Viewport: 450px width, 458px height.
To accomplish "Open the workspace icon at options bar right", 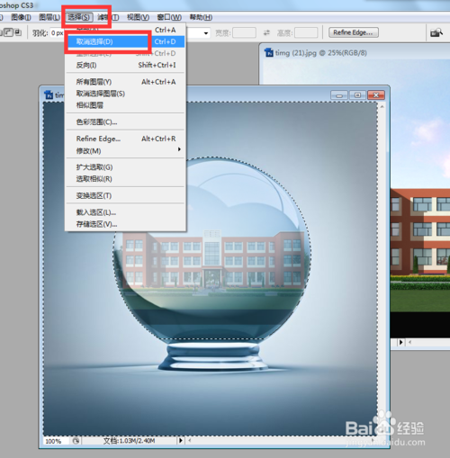I will (436, 32).
